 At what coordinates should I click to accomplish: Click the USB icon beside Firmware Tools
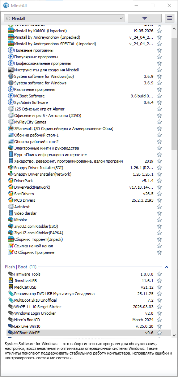coord(11,274)
